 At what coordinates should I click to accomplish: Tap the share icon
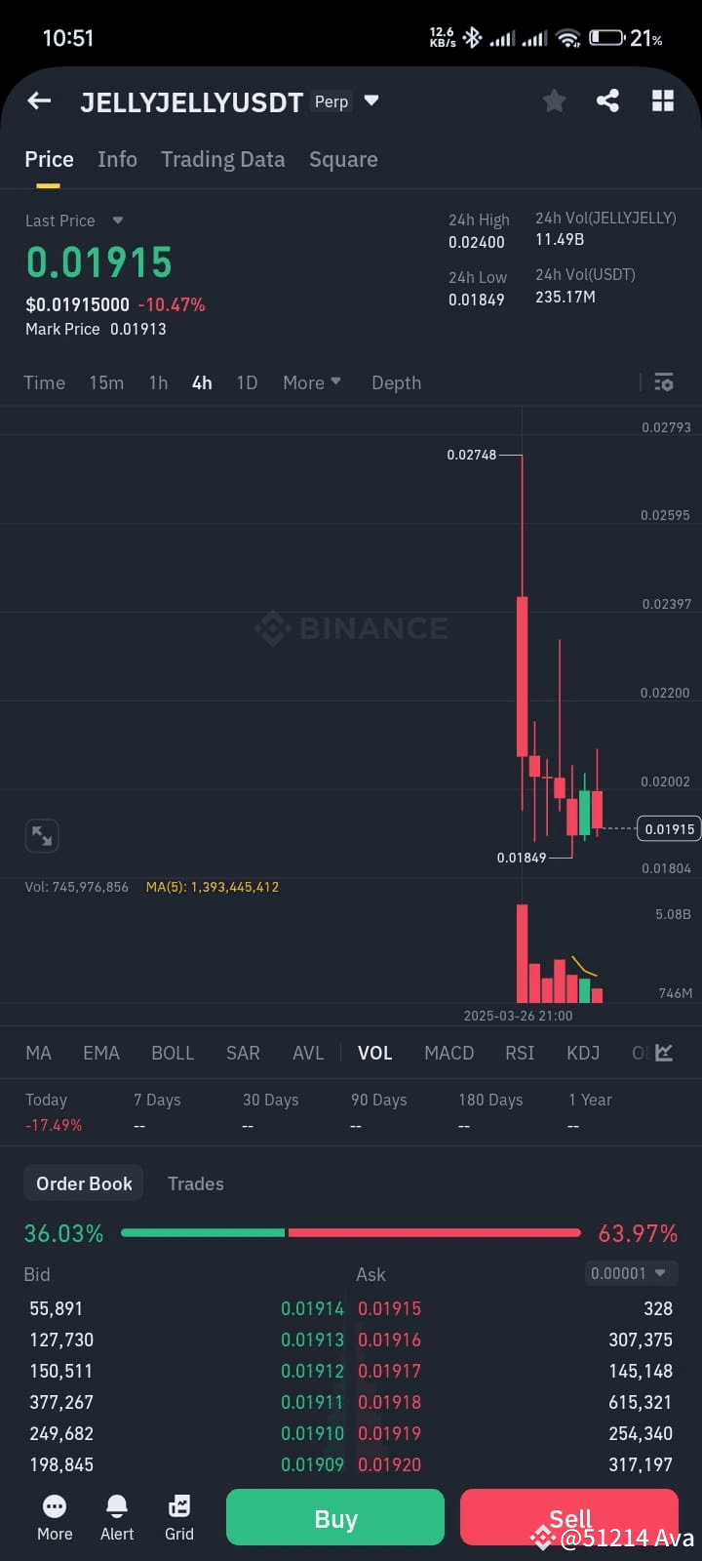pos(607,100)
